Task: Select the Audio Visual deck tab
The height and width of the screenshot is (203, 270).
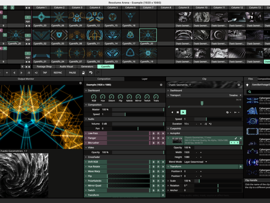Action: tap(66, 67)
